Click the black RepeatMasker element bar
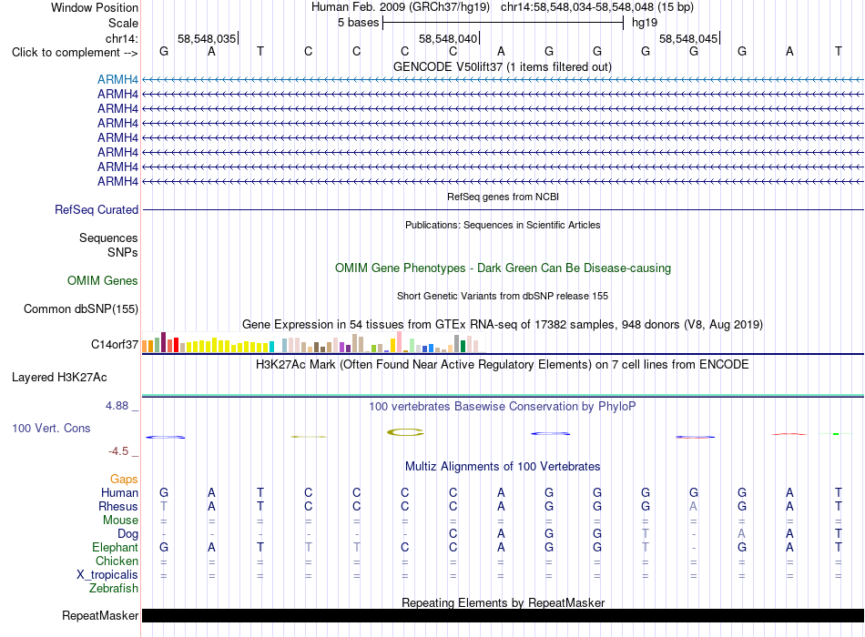The image size is (865, 637). click(503, 615)
